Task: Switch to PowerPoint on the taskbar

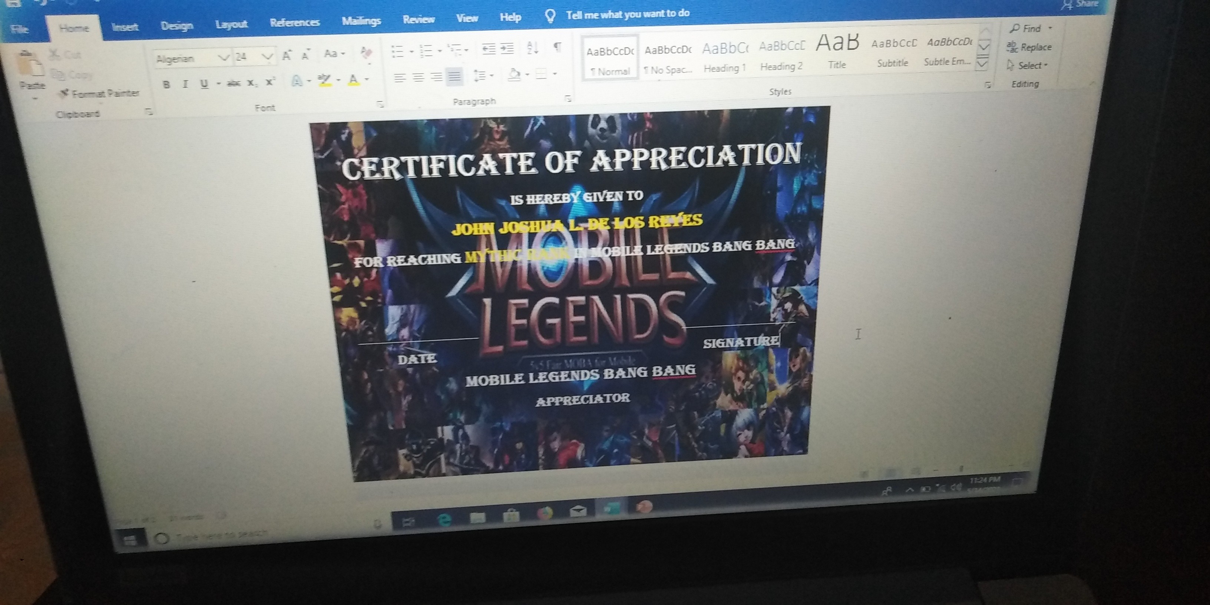Action: pos(644,507)
